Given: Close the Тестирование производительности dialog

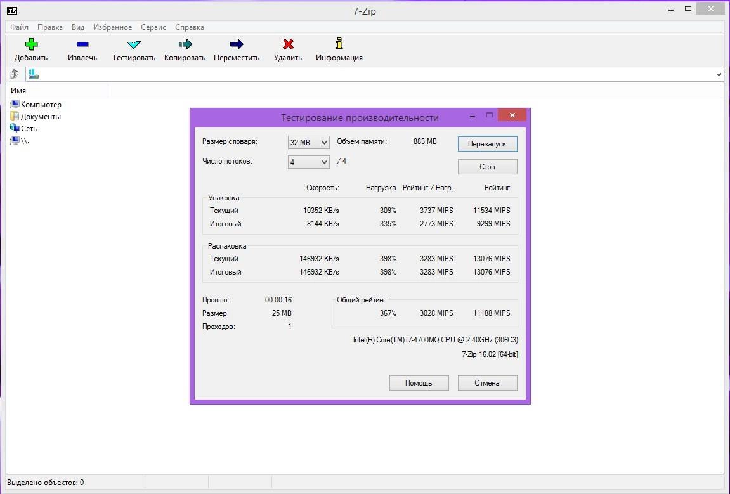Looking at the screenshot, I should pos(512,115).
